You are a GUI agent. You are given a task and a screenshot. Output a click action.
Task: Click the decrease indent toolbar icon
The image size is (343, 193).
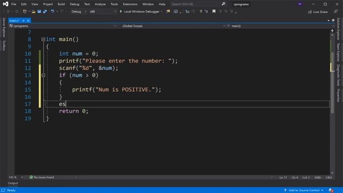200,11
